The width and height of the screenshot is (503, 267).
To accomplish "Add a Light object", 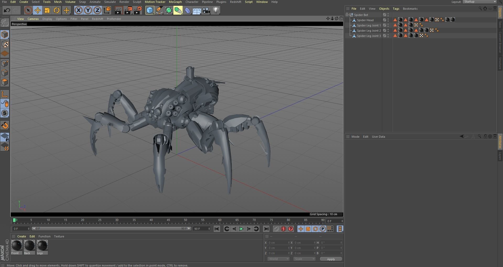I will point(216,10).
